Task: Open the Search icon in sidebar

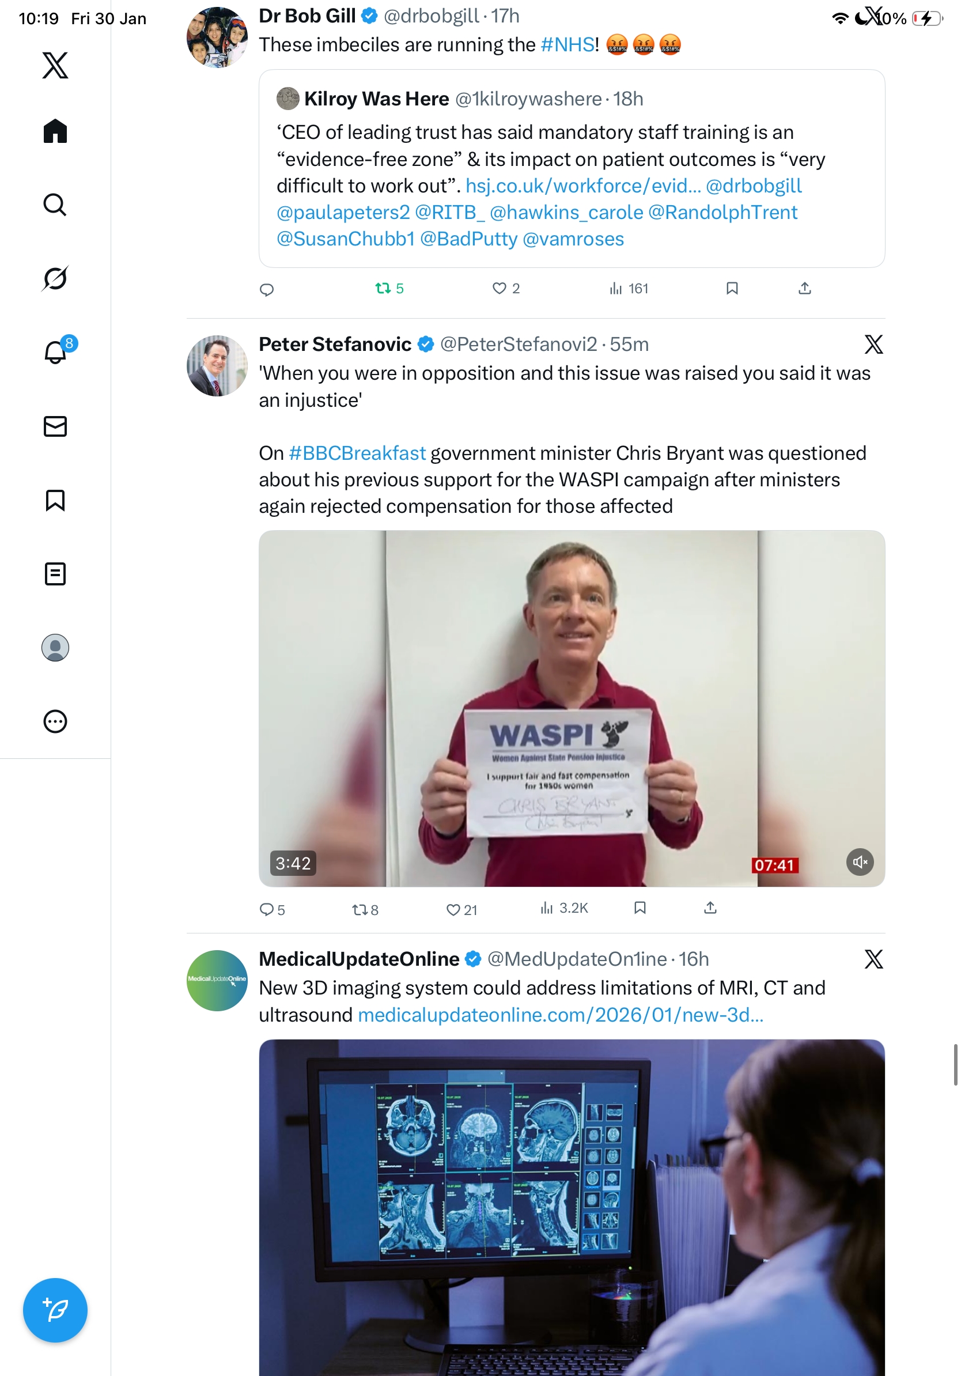Action: click(55, 205)
